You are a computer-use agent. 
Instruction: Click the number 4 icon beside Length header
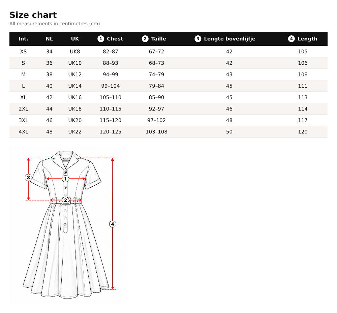coord(291,39)
